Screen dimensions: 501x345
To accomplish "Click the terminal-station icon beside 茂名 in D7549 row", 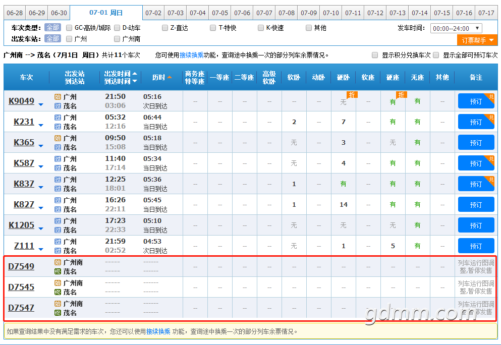I will pos(58,271).
